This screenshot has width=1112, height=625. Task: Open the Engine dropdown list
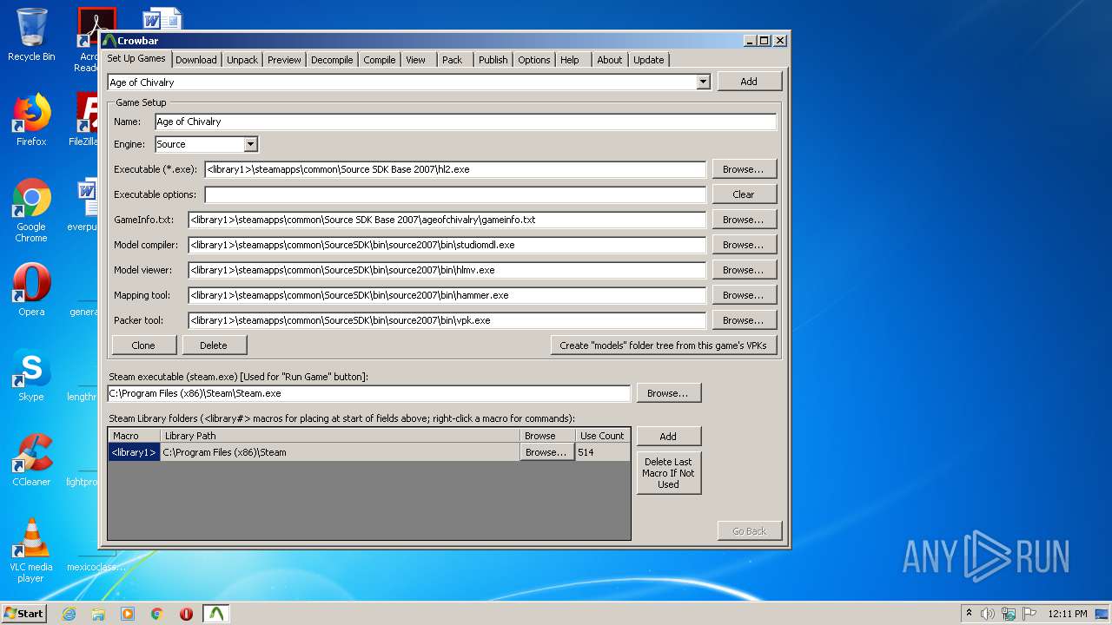point(250,144)
